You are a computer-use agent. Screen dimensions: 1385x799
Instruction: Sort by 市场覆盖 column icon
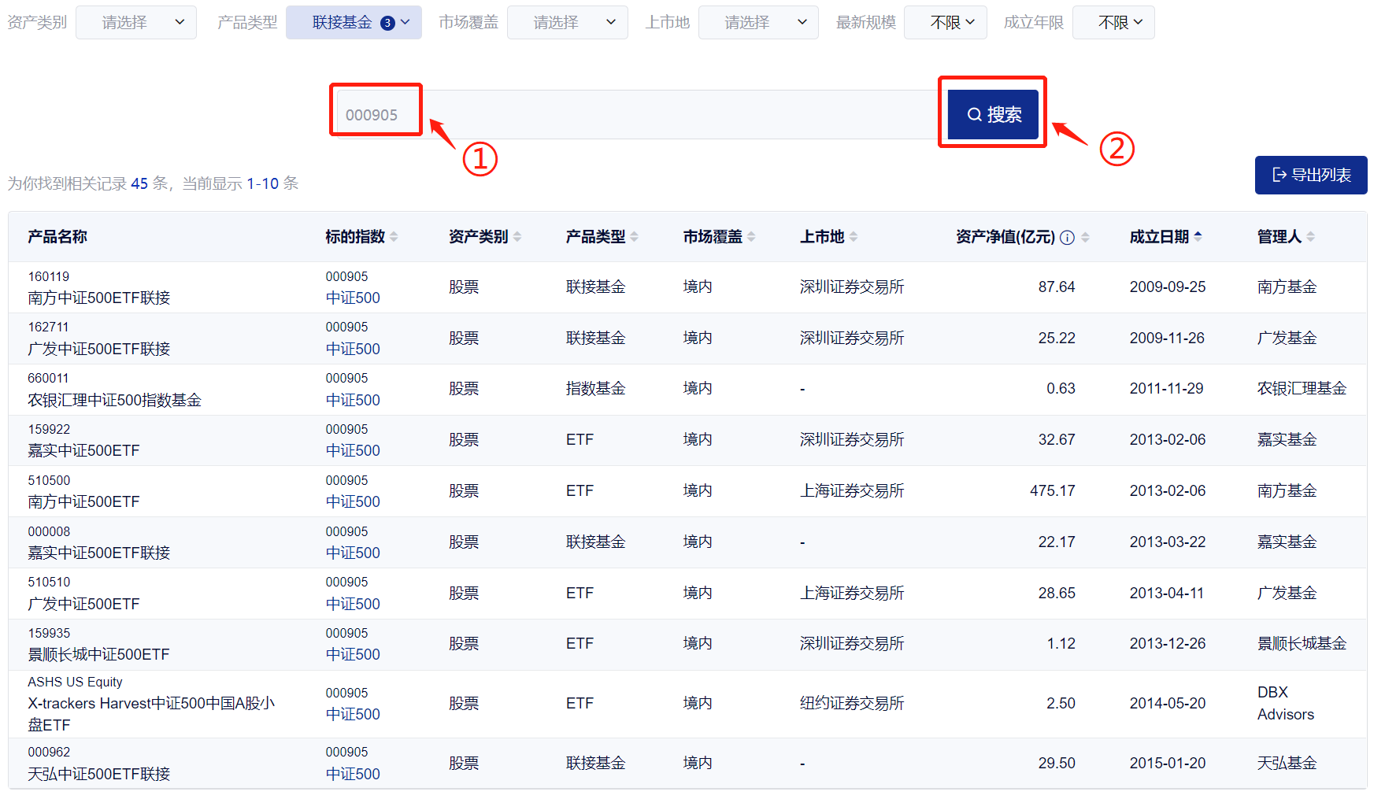751,237
